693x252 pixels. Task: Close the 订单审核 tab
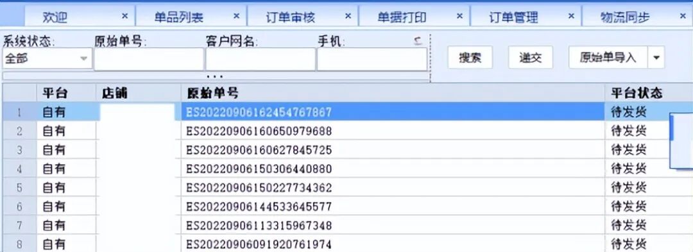coord(348,16)
